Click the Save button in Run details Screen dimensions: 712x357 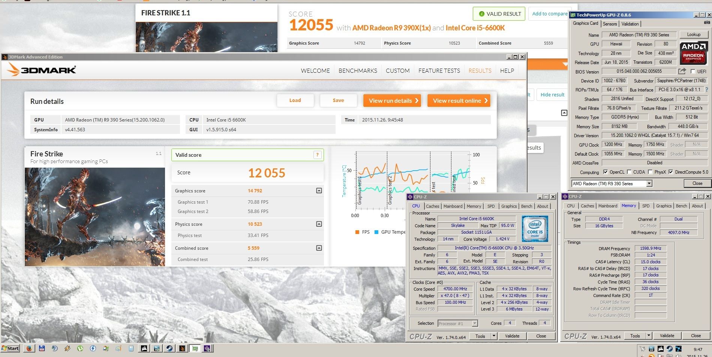pyautogui.click(x=338, y=100)
